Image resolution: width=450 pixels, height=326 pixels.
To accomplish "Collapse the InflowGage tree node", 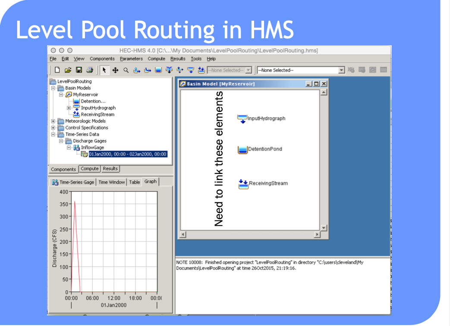I will (x=69, y=148).
